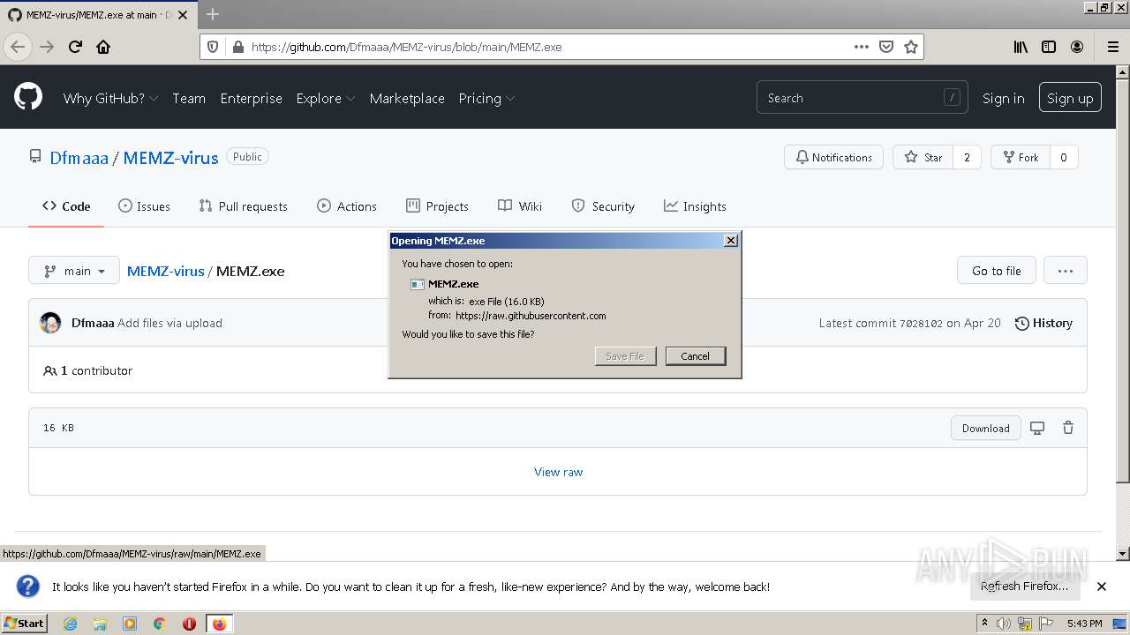1130x635 pixels.
Task: Star the MEMZ-virus repository
Action: point(923,157)
